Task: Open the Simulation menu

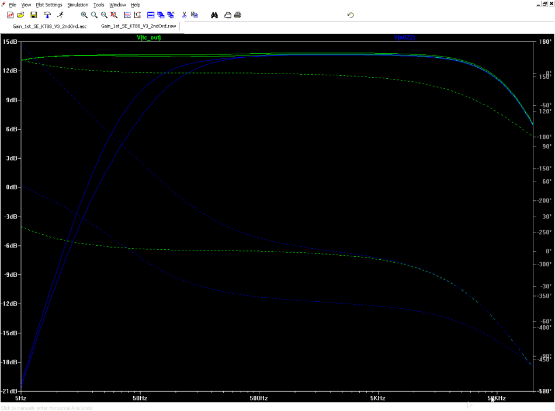Action: point(78,5)
